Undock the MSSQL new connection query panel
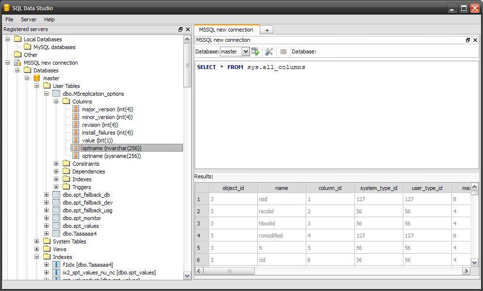 coord(468,40)
